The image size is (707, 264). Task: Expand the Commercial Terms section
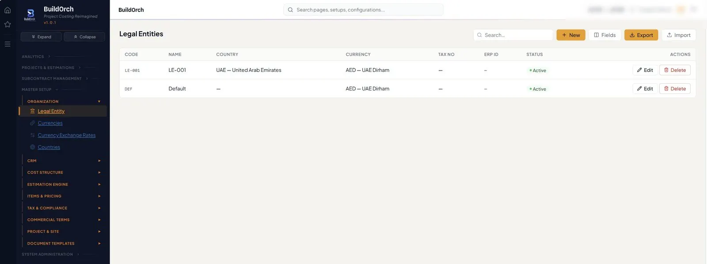[64, 219]
